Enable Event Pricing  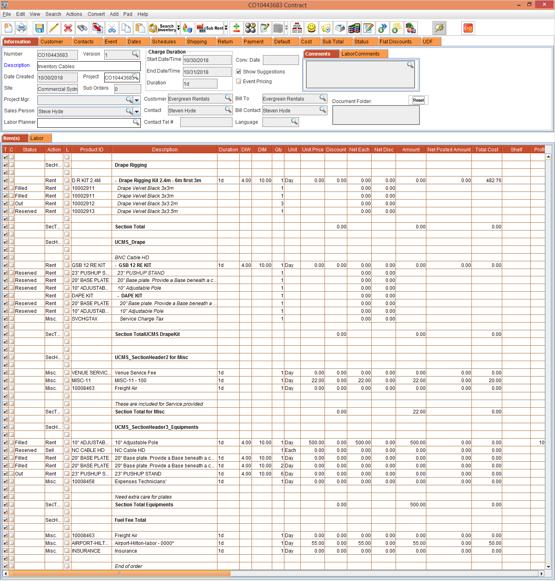click(x=239, y=81)
